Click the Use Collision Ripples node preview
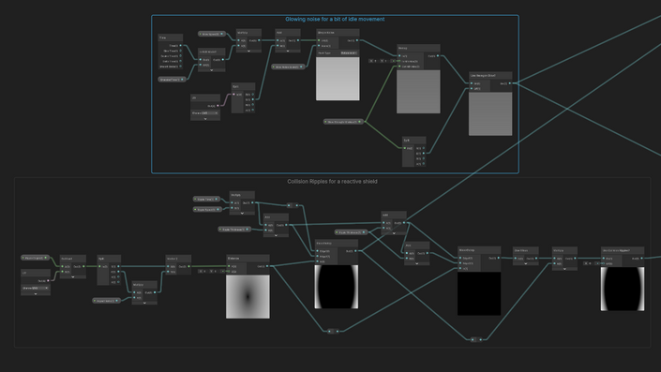661x372 pixels. tap(623, 289)
